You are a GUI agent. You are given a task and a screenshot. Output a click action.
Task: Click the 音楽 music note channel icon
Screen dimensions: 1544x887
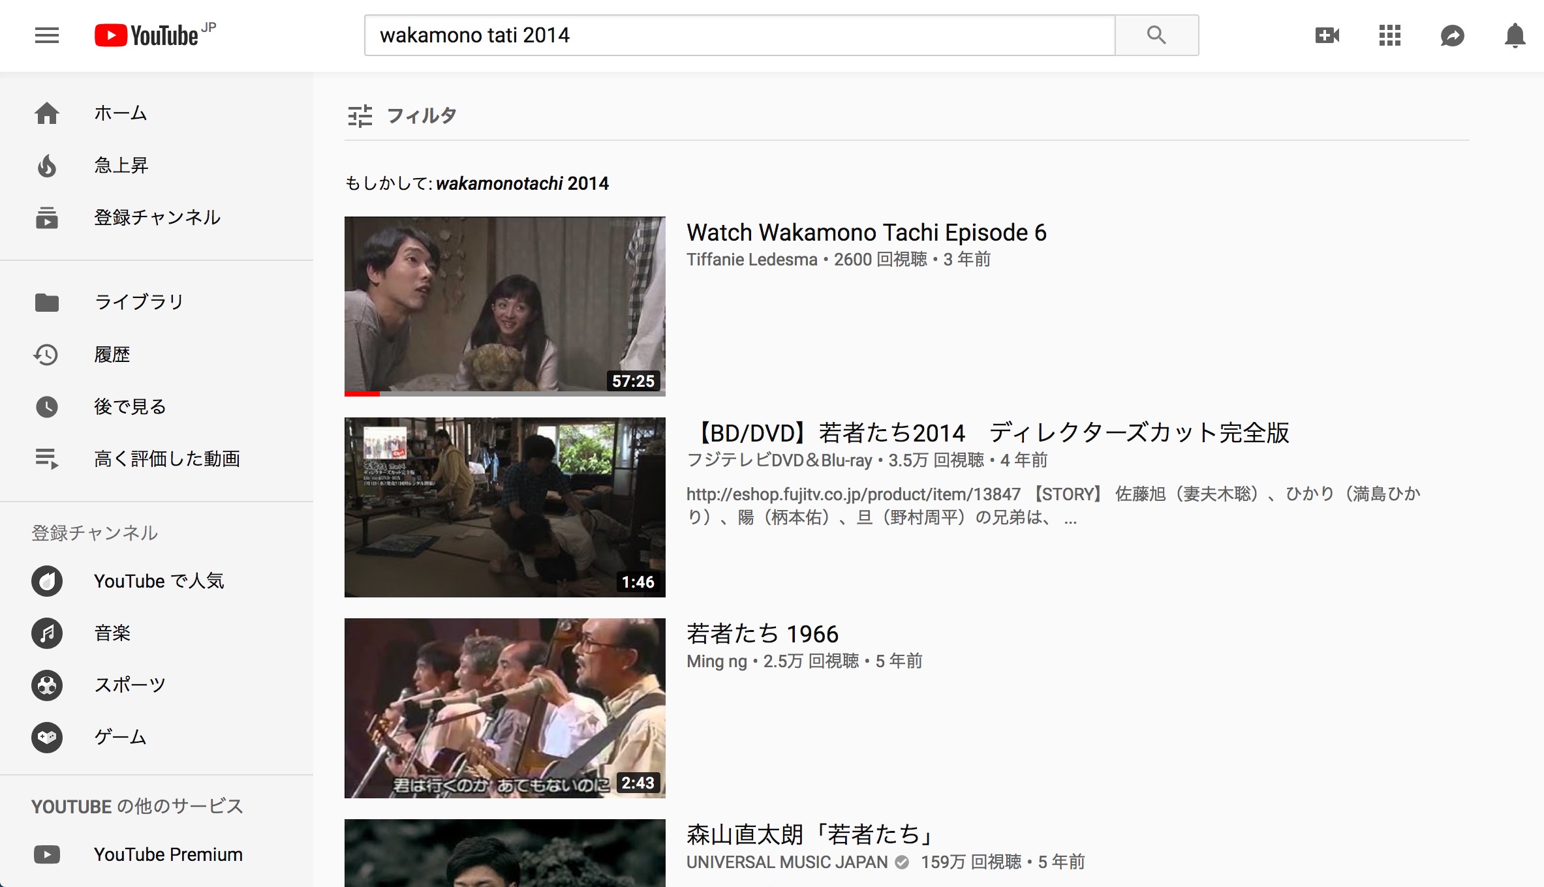47,633
